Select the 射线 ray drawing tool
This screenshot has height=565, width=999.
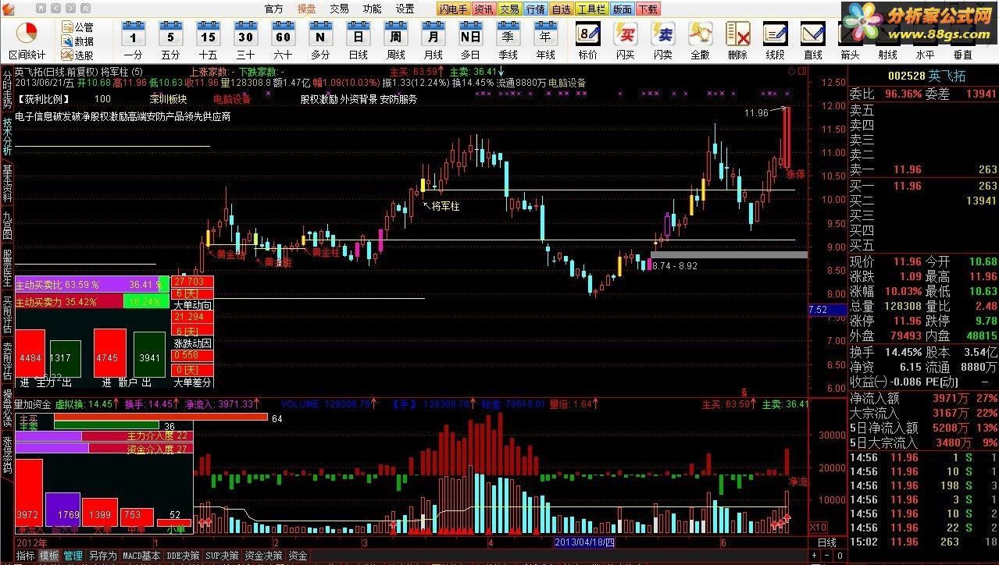(887, 41)
